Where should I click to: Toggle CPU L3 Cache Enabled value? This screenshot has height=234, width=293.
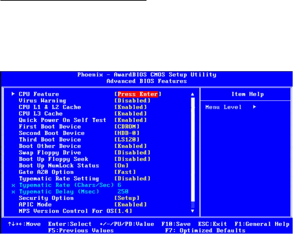click(x=130, y=113)
